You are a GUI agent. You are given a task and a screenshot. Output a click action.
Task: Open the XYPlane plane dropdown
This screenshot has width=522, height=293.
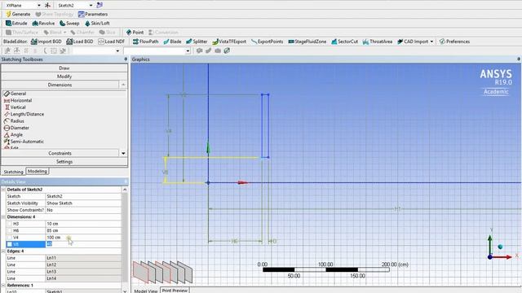pyautogui.click(x=39, y=6)
